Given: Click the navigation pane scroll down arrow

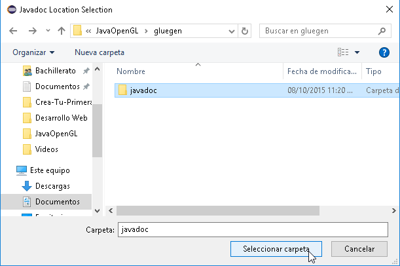Looking at the screenshot, I should tap(97, 211).
